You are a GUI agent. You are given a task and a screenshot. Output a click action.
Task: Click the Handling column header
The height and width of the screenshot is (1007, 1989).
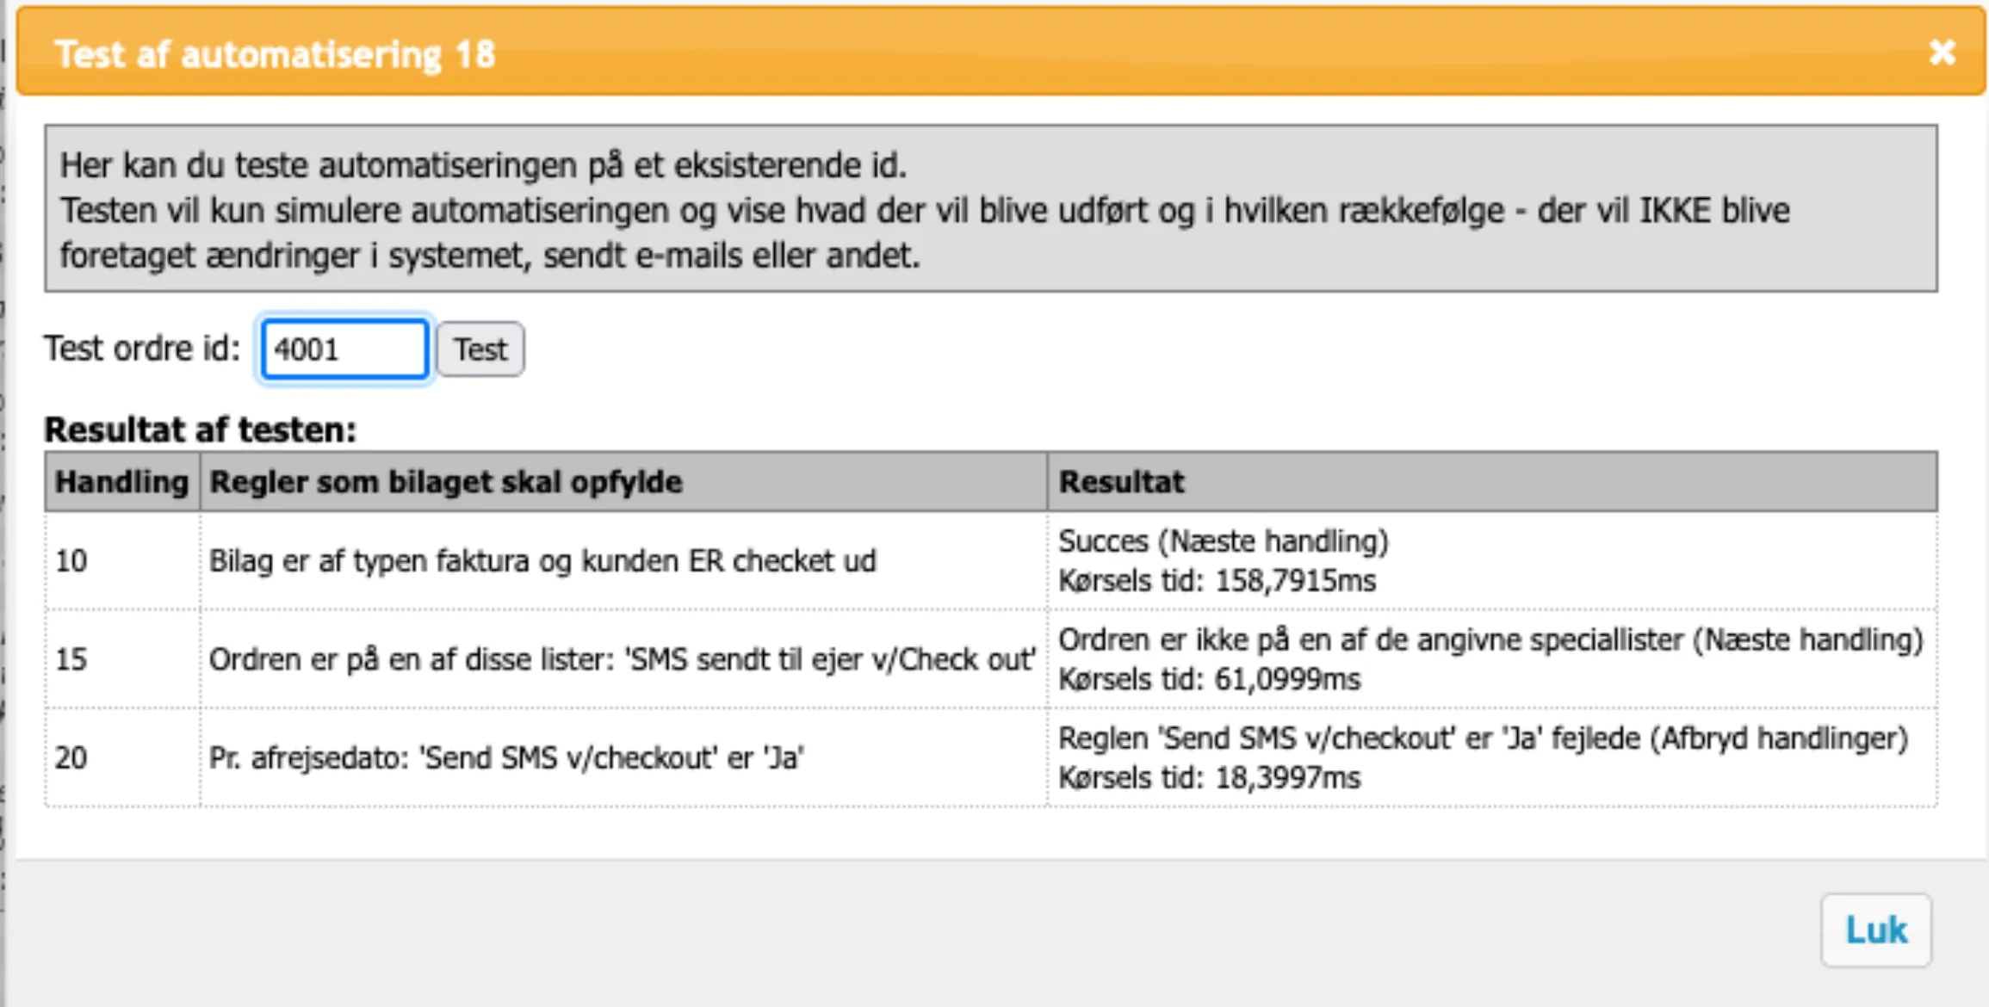click(x=121, y=481)
